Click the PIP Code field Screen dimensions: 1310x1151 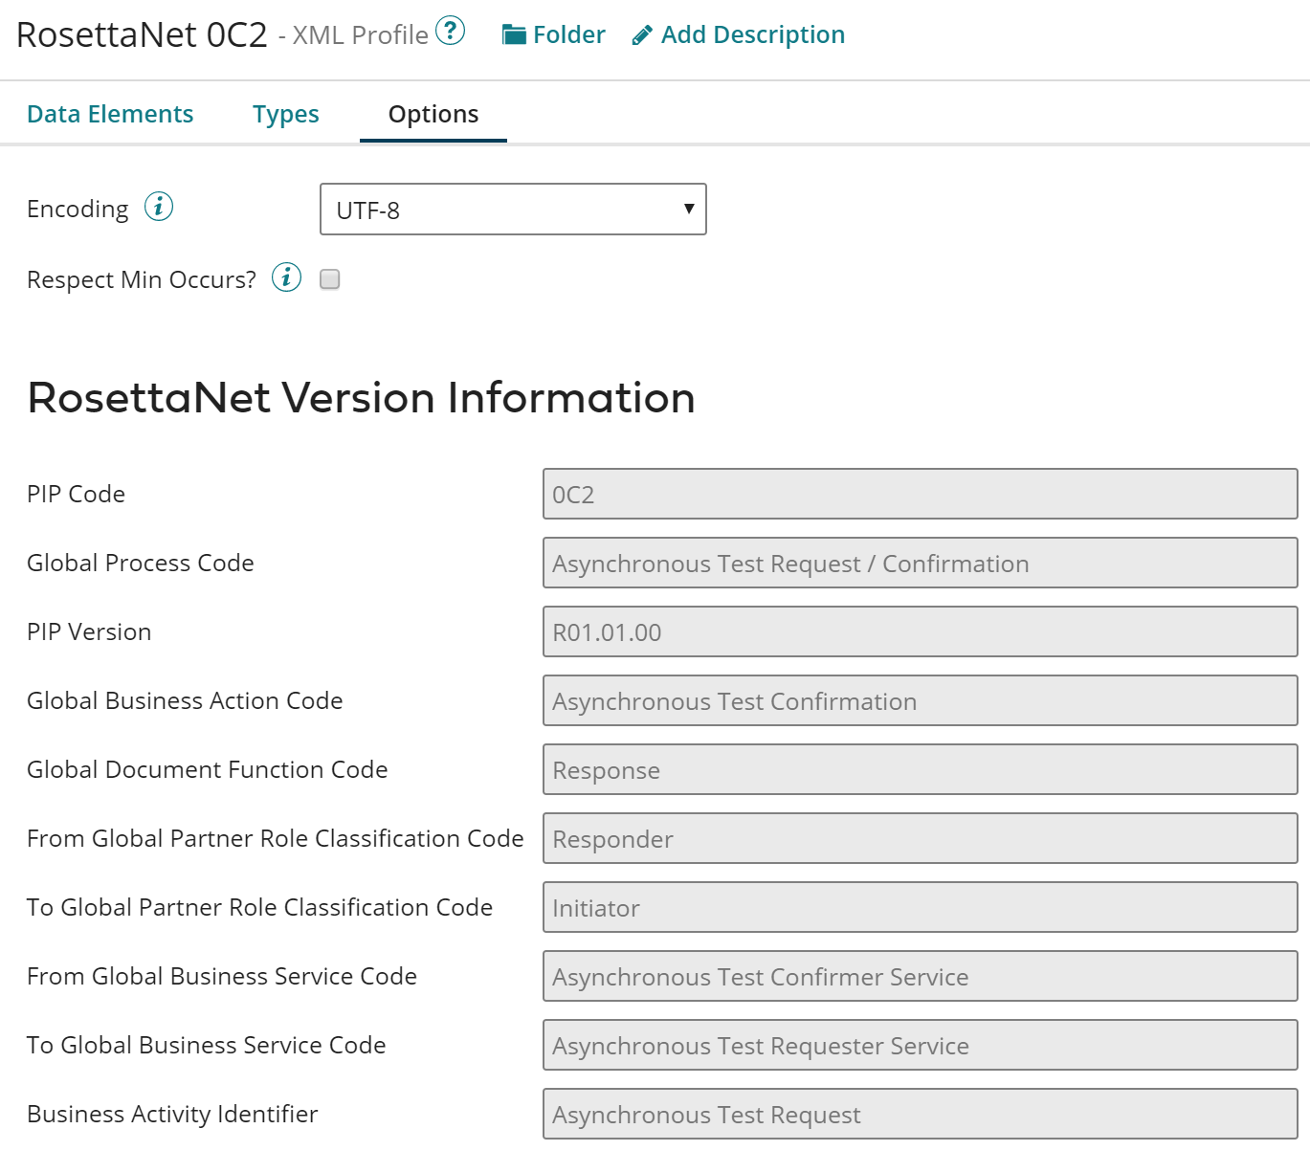point(919,494)
